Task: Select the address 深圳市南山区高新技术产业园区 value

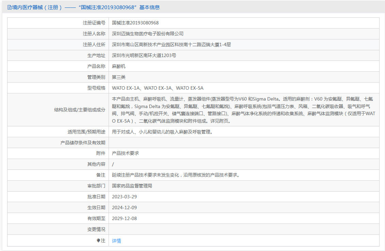Action: [171, 44]
